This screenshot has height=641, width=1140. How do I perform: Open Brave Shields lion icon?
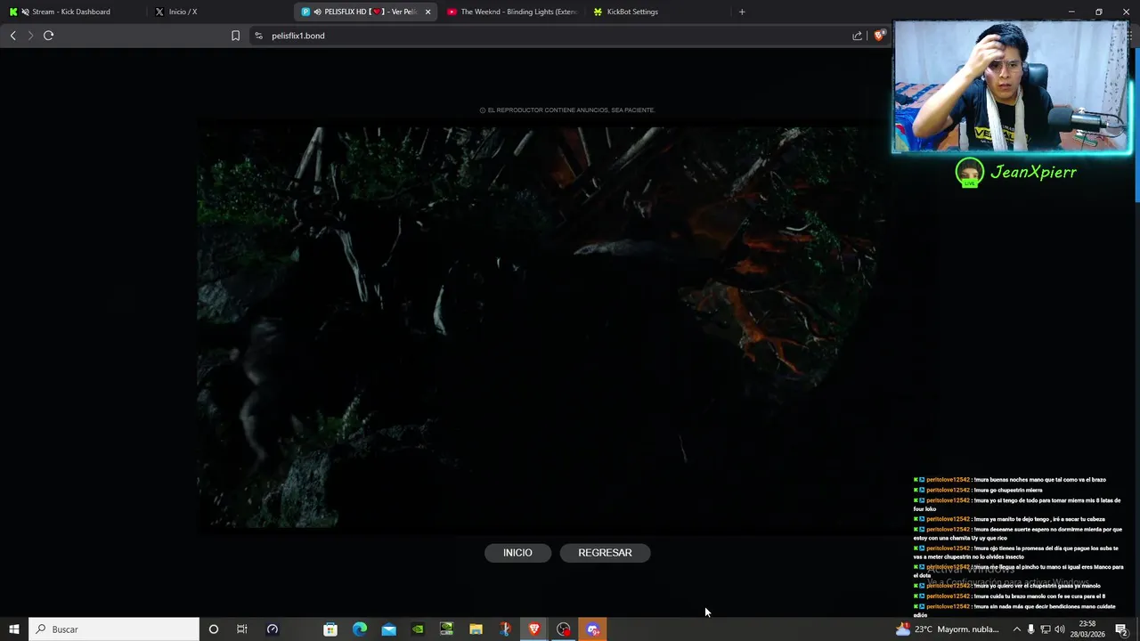coord(880,36)
